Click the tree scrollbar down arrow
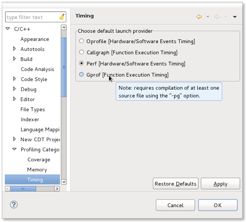Image resolution: width=246 pixels, height=222 pixels. [64, 182]
